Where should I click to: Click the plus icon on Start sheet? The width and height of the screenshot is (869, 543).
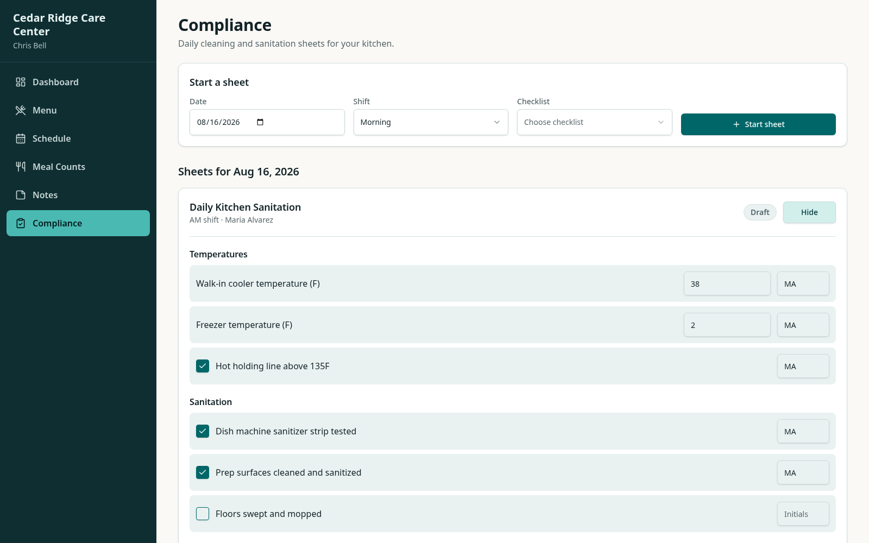pyautogui.click(x=736, y=124)
